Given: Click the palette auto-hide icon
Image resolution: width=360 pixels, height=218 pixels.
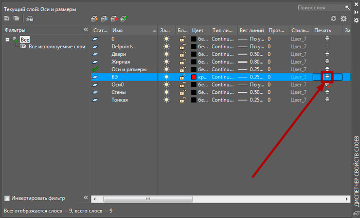Looking at the screenshot, I should 356,12.
